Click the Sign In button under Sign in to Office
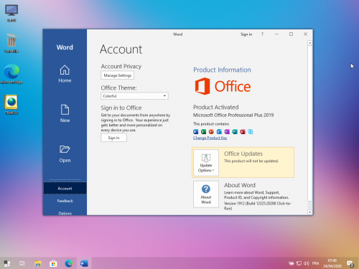This screenshot has height=269, width=359. coord(113,138)
